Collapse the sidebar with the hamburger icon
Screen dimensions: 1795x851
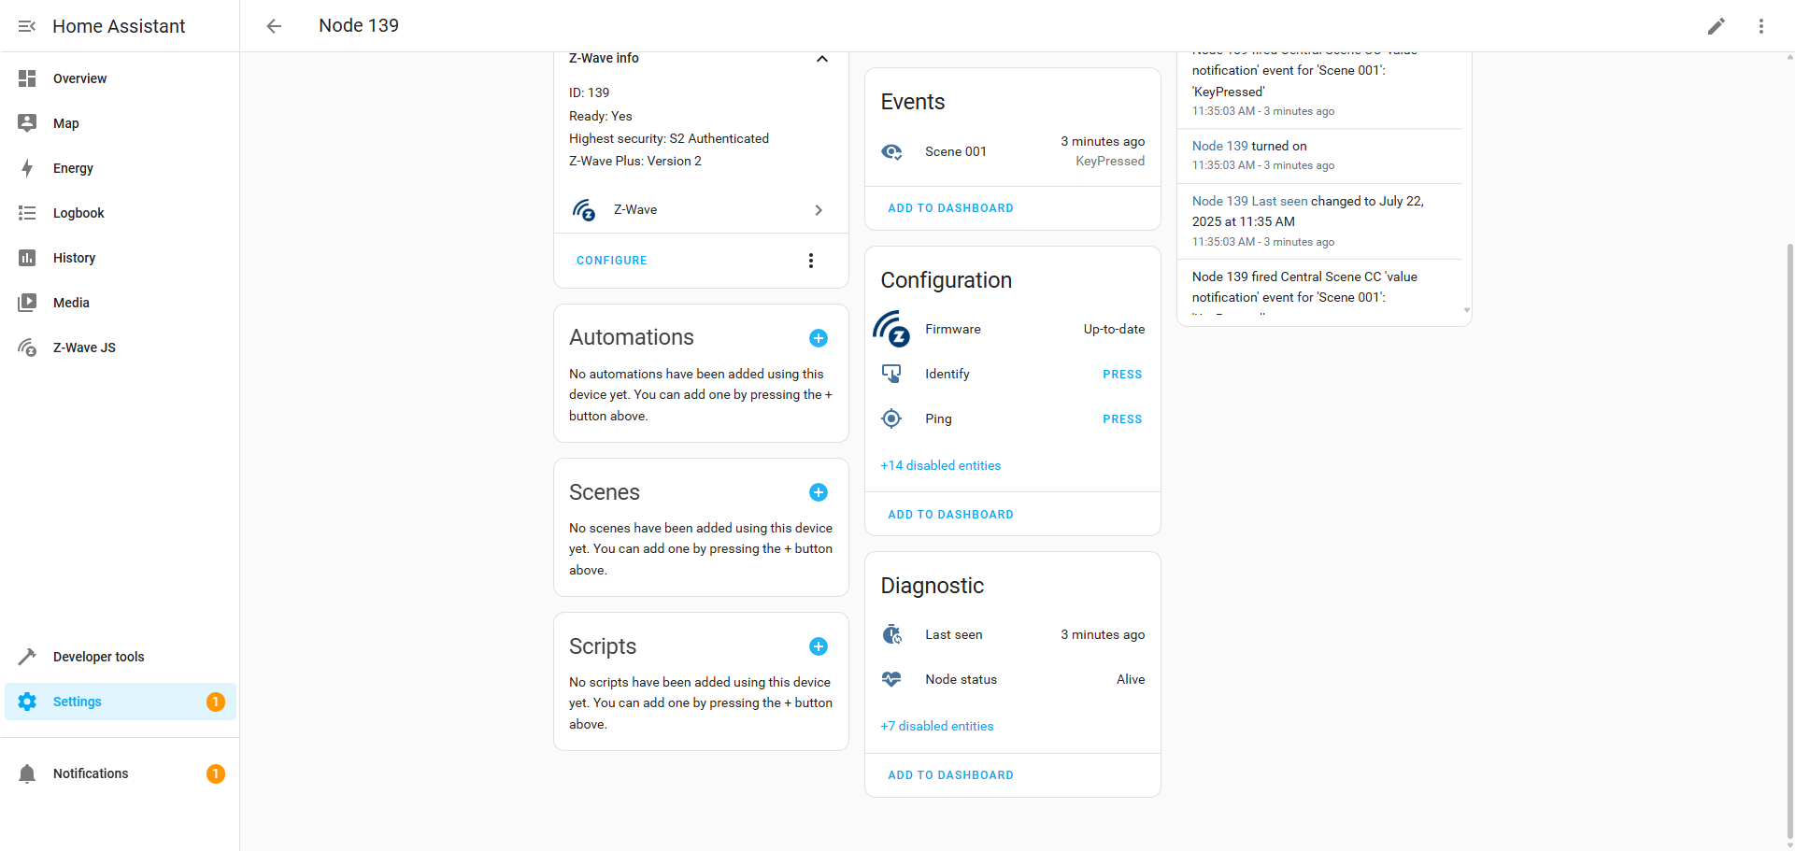pos(27,26)
